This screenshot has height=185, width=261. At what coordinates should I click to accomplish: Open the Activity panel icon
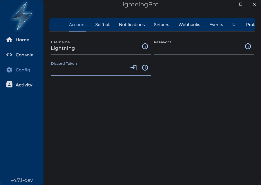(9, 85)
